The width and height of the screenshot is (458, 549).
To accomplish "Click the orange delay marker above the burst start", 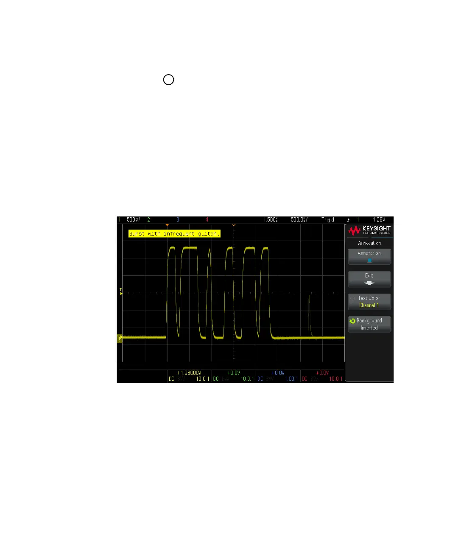I will coord(167,225).
